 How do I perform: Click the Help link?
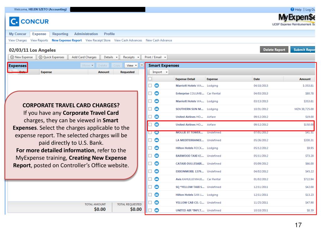click(298, 9)
